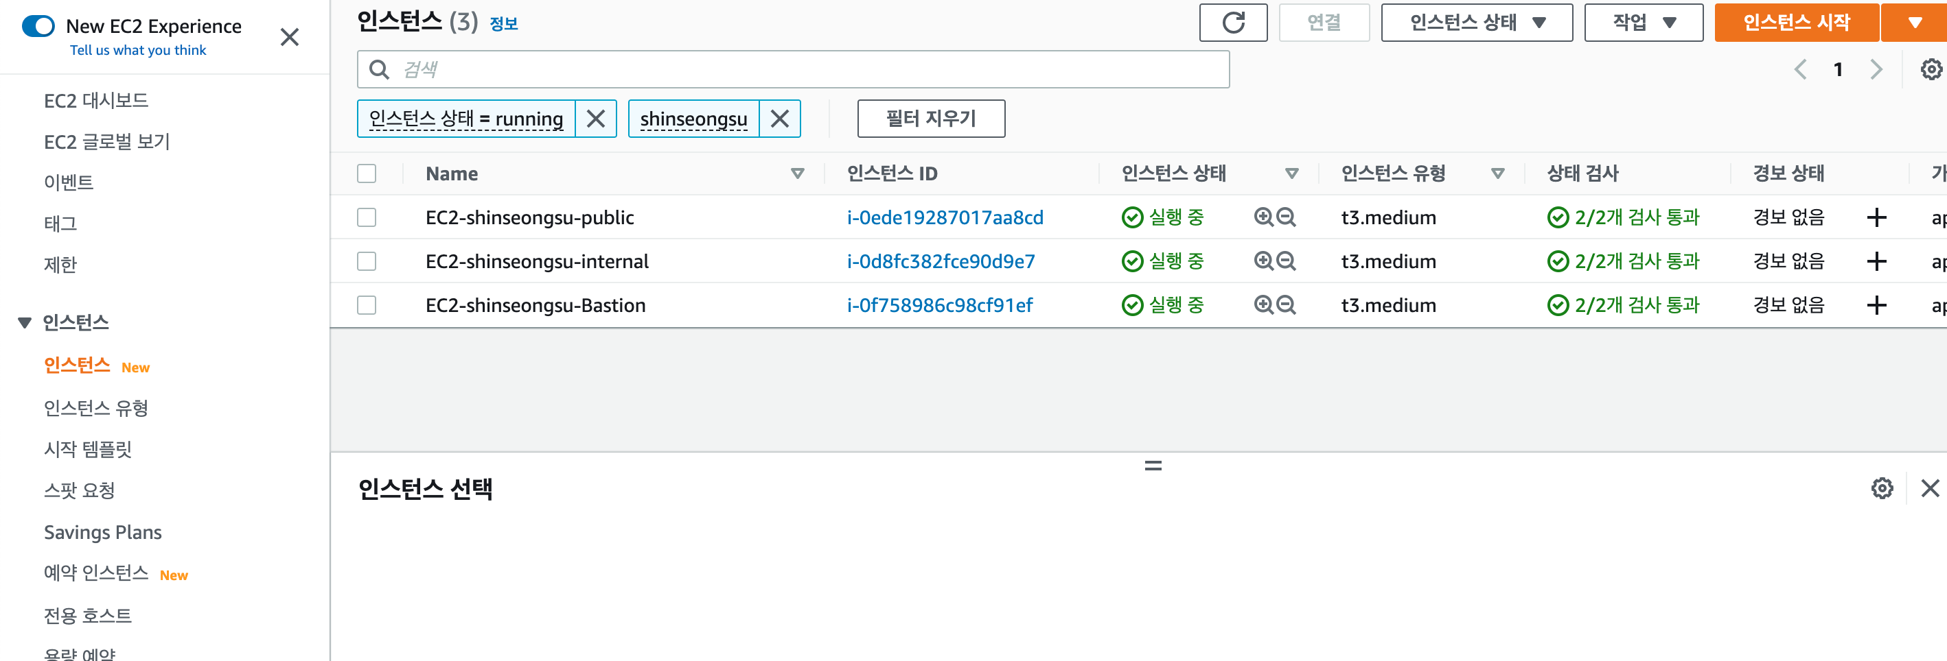
Task: Open instance ID i-0ede19287017aa8cd
Action: 945,217
